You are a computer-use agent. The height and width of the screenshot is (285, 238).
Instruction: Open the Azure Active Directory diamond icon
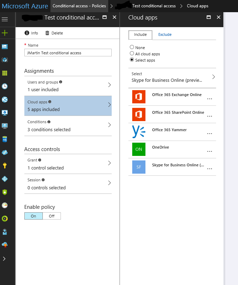5,179
